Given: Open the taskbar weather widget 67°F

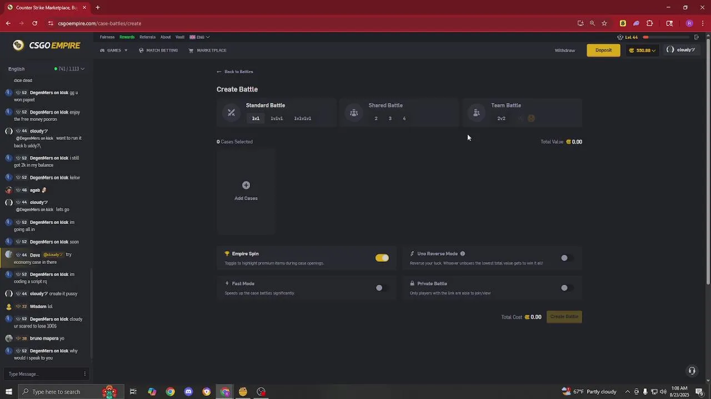Looking at the screenshot, I should pos(589,392).
